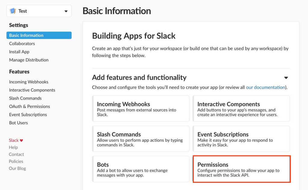Open the Help link in footer

click(13, 147)
